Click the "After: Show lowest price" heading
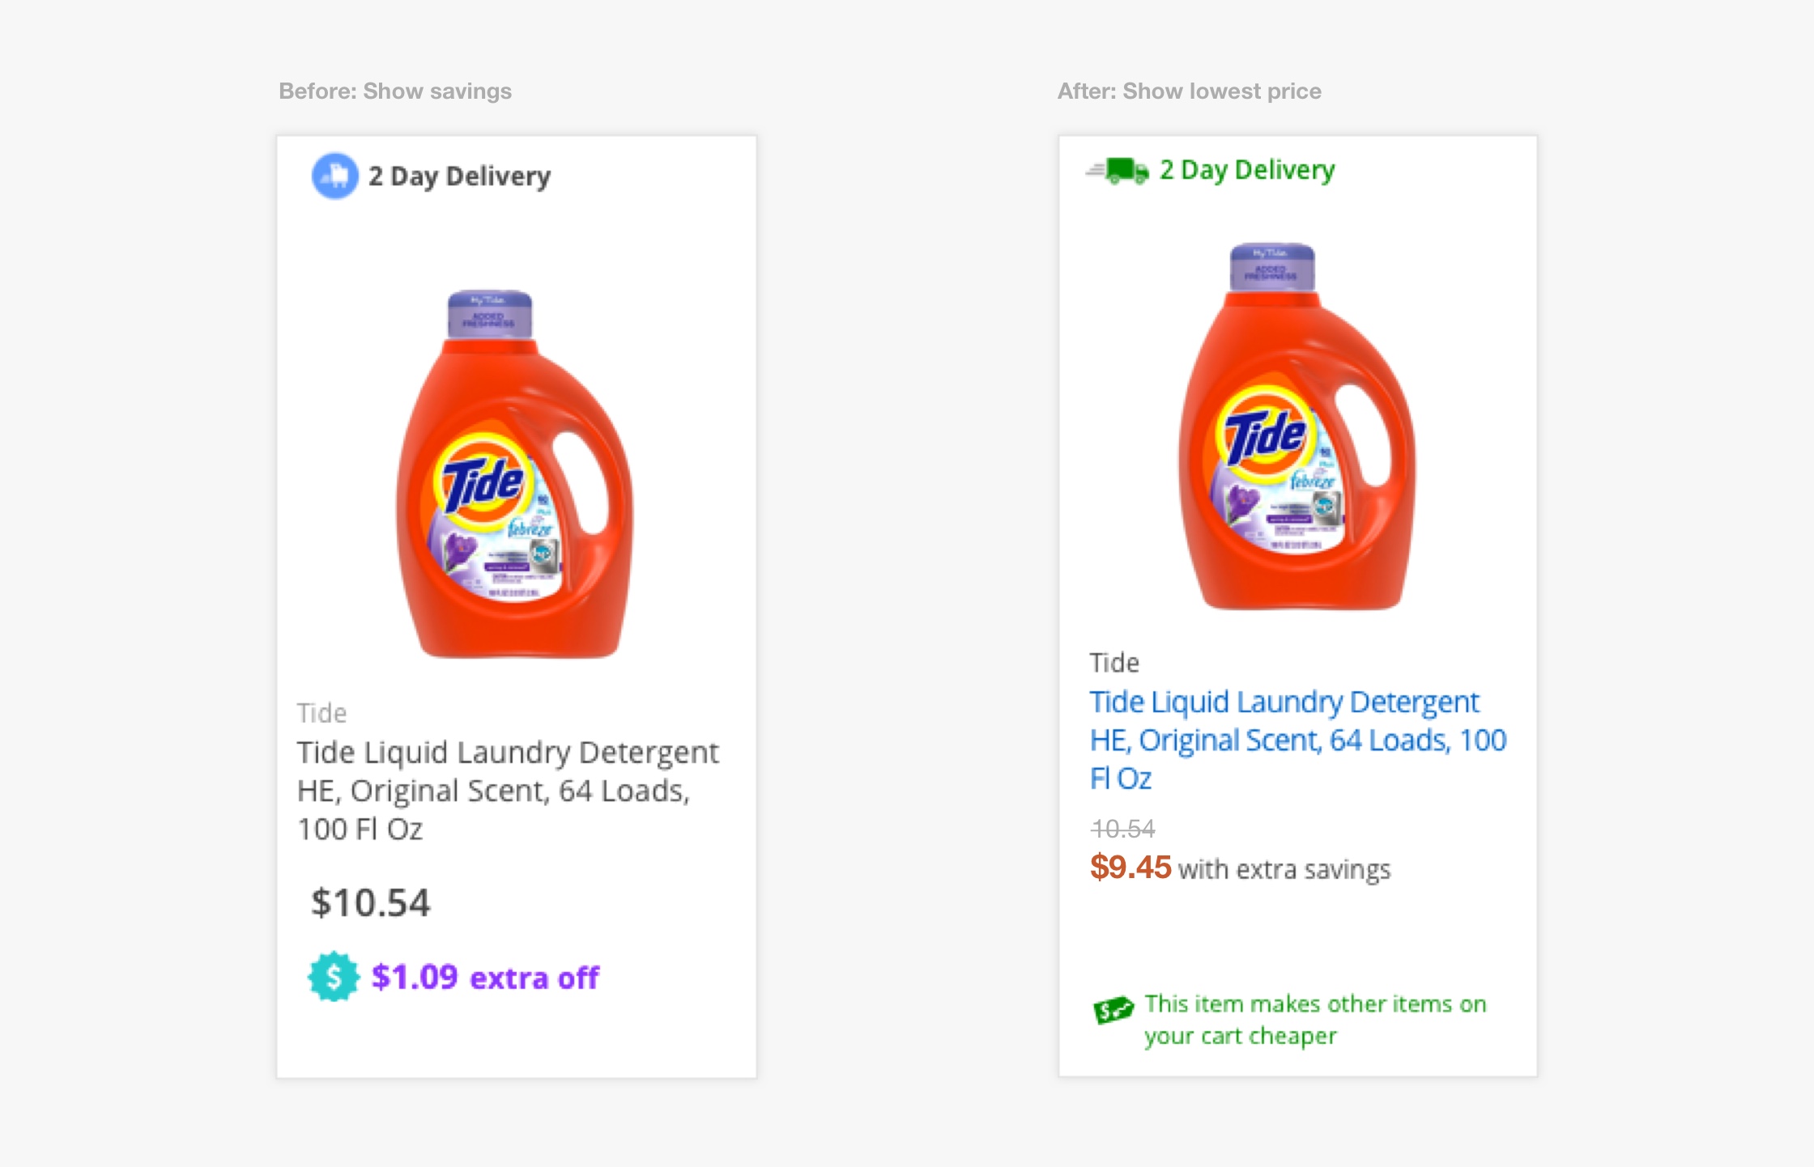1814x1167 pixels. 1189,91
